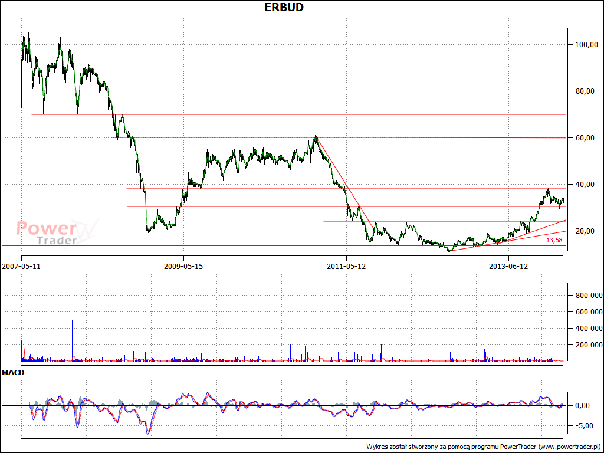Click the 80,00 price axis label
The image size is (604, 453).
coord(586,91)
